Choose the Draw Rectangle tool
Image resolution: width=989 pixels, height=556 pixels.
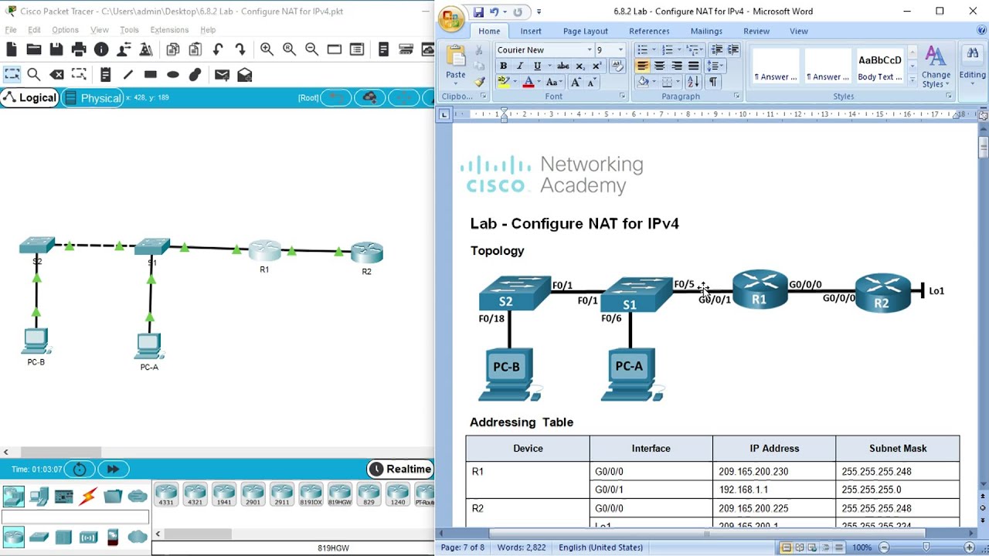[x=150, y=75]
